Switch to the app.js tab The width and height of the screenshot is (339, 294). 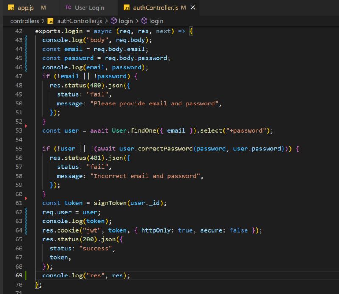point(25,7)
